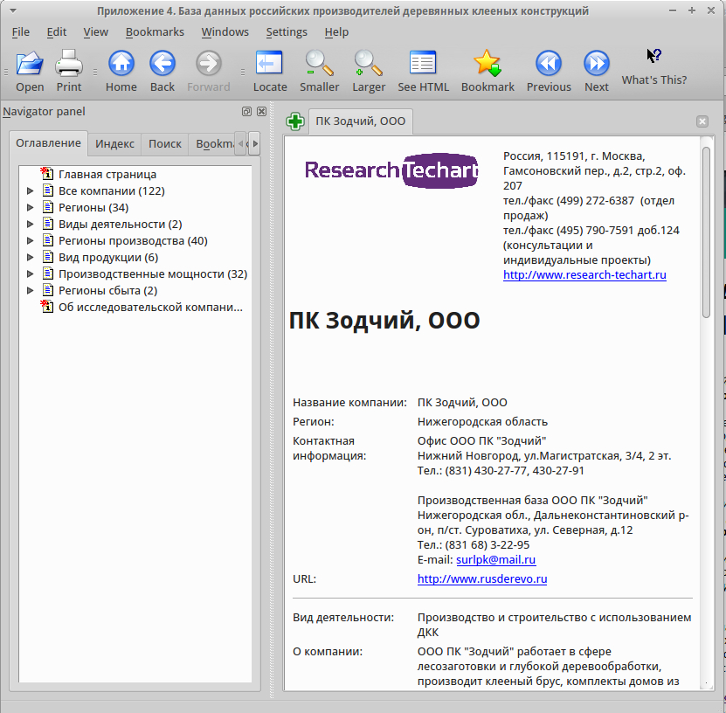Open the surlpk@mail.ru email link
Image resolution: width=726 pixels, height=713 pixels.
click(495, 560)
